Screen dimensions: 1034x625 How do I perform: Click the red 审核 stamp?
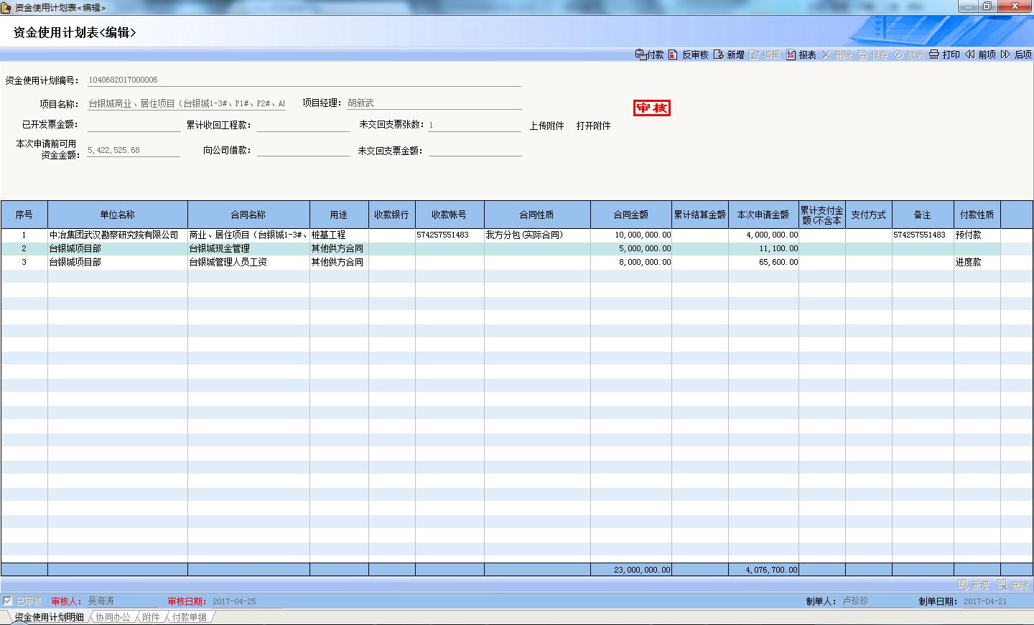click(x=651, y=108)
